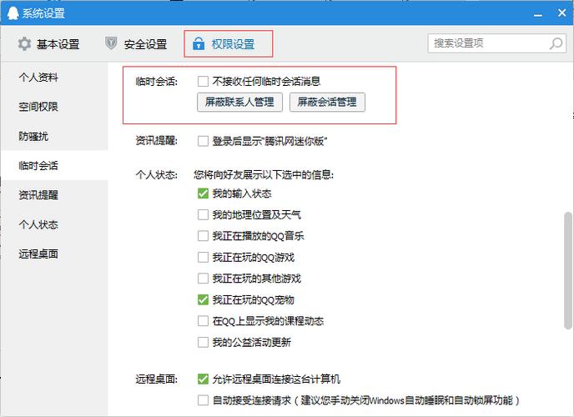
Task: Check 我的地理位置及天气 option
Action: (x=203, y=214)
